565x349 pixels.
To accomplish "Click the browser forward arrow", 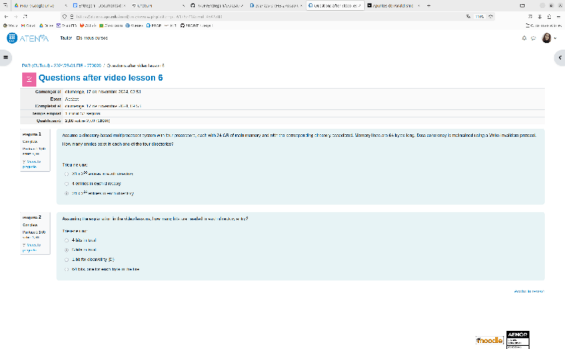I will pos(15,17).
